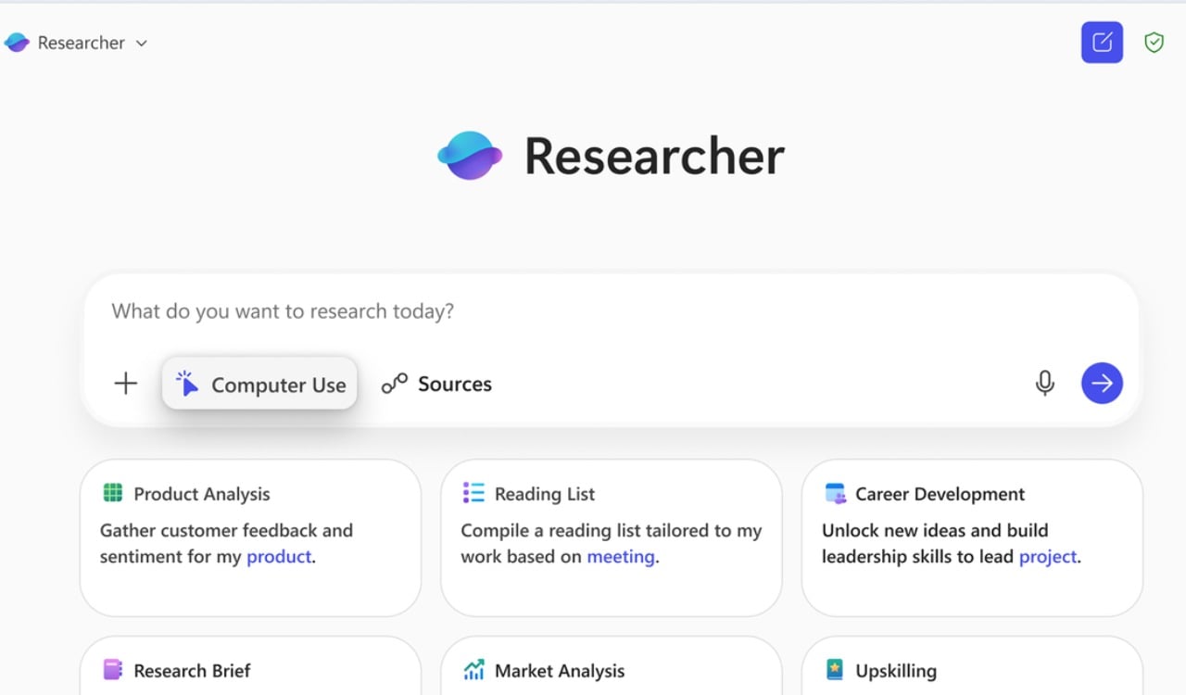Click the large Researcher heading logo

(x=470, y=156)
